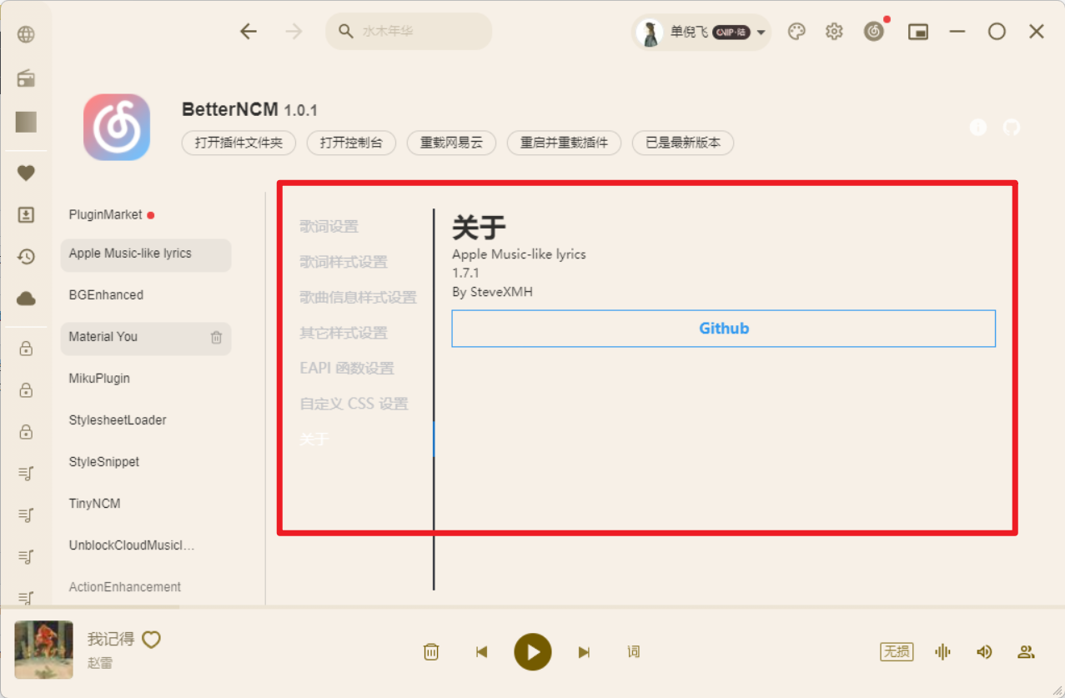The height and width of the screenshot is (698, 1065).
Task: Click the 重载网易云 button
Action: tap(451, 143)
